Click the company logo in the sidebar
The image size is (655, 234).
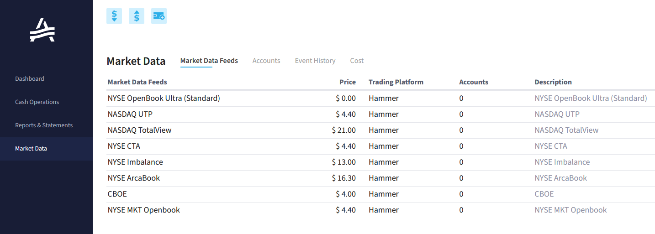(42, 30)
